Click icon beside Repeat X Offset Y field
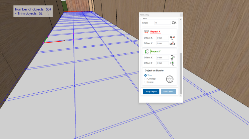 pyautogui.click(x=172, y=43)
